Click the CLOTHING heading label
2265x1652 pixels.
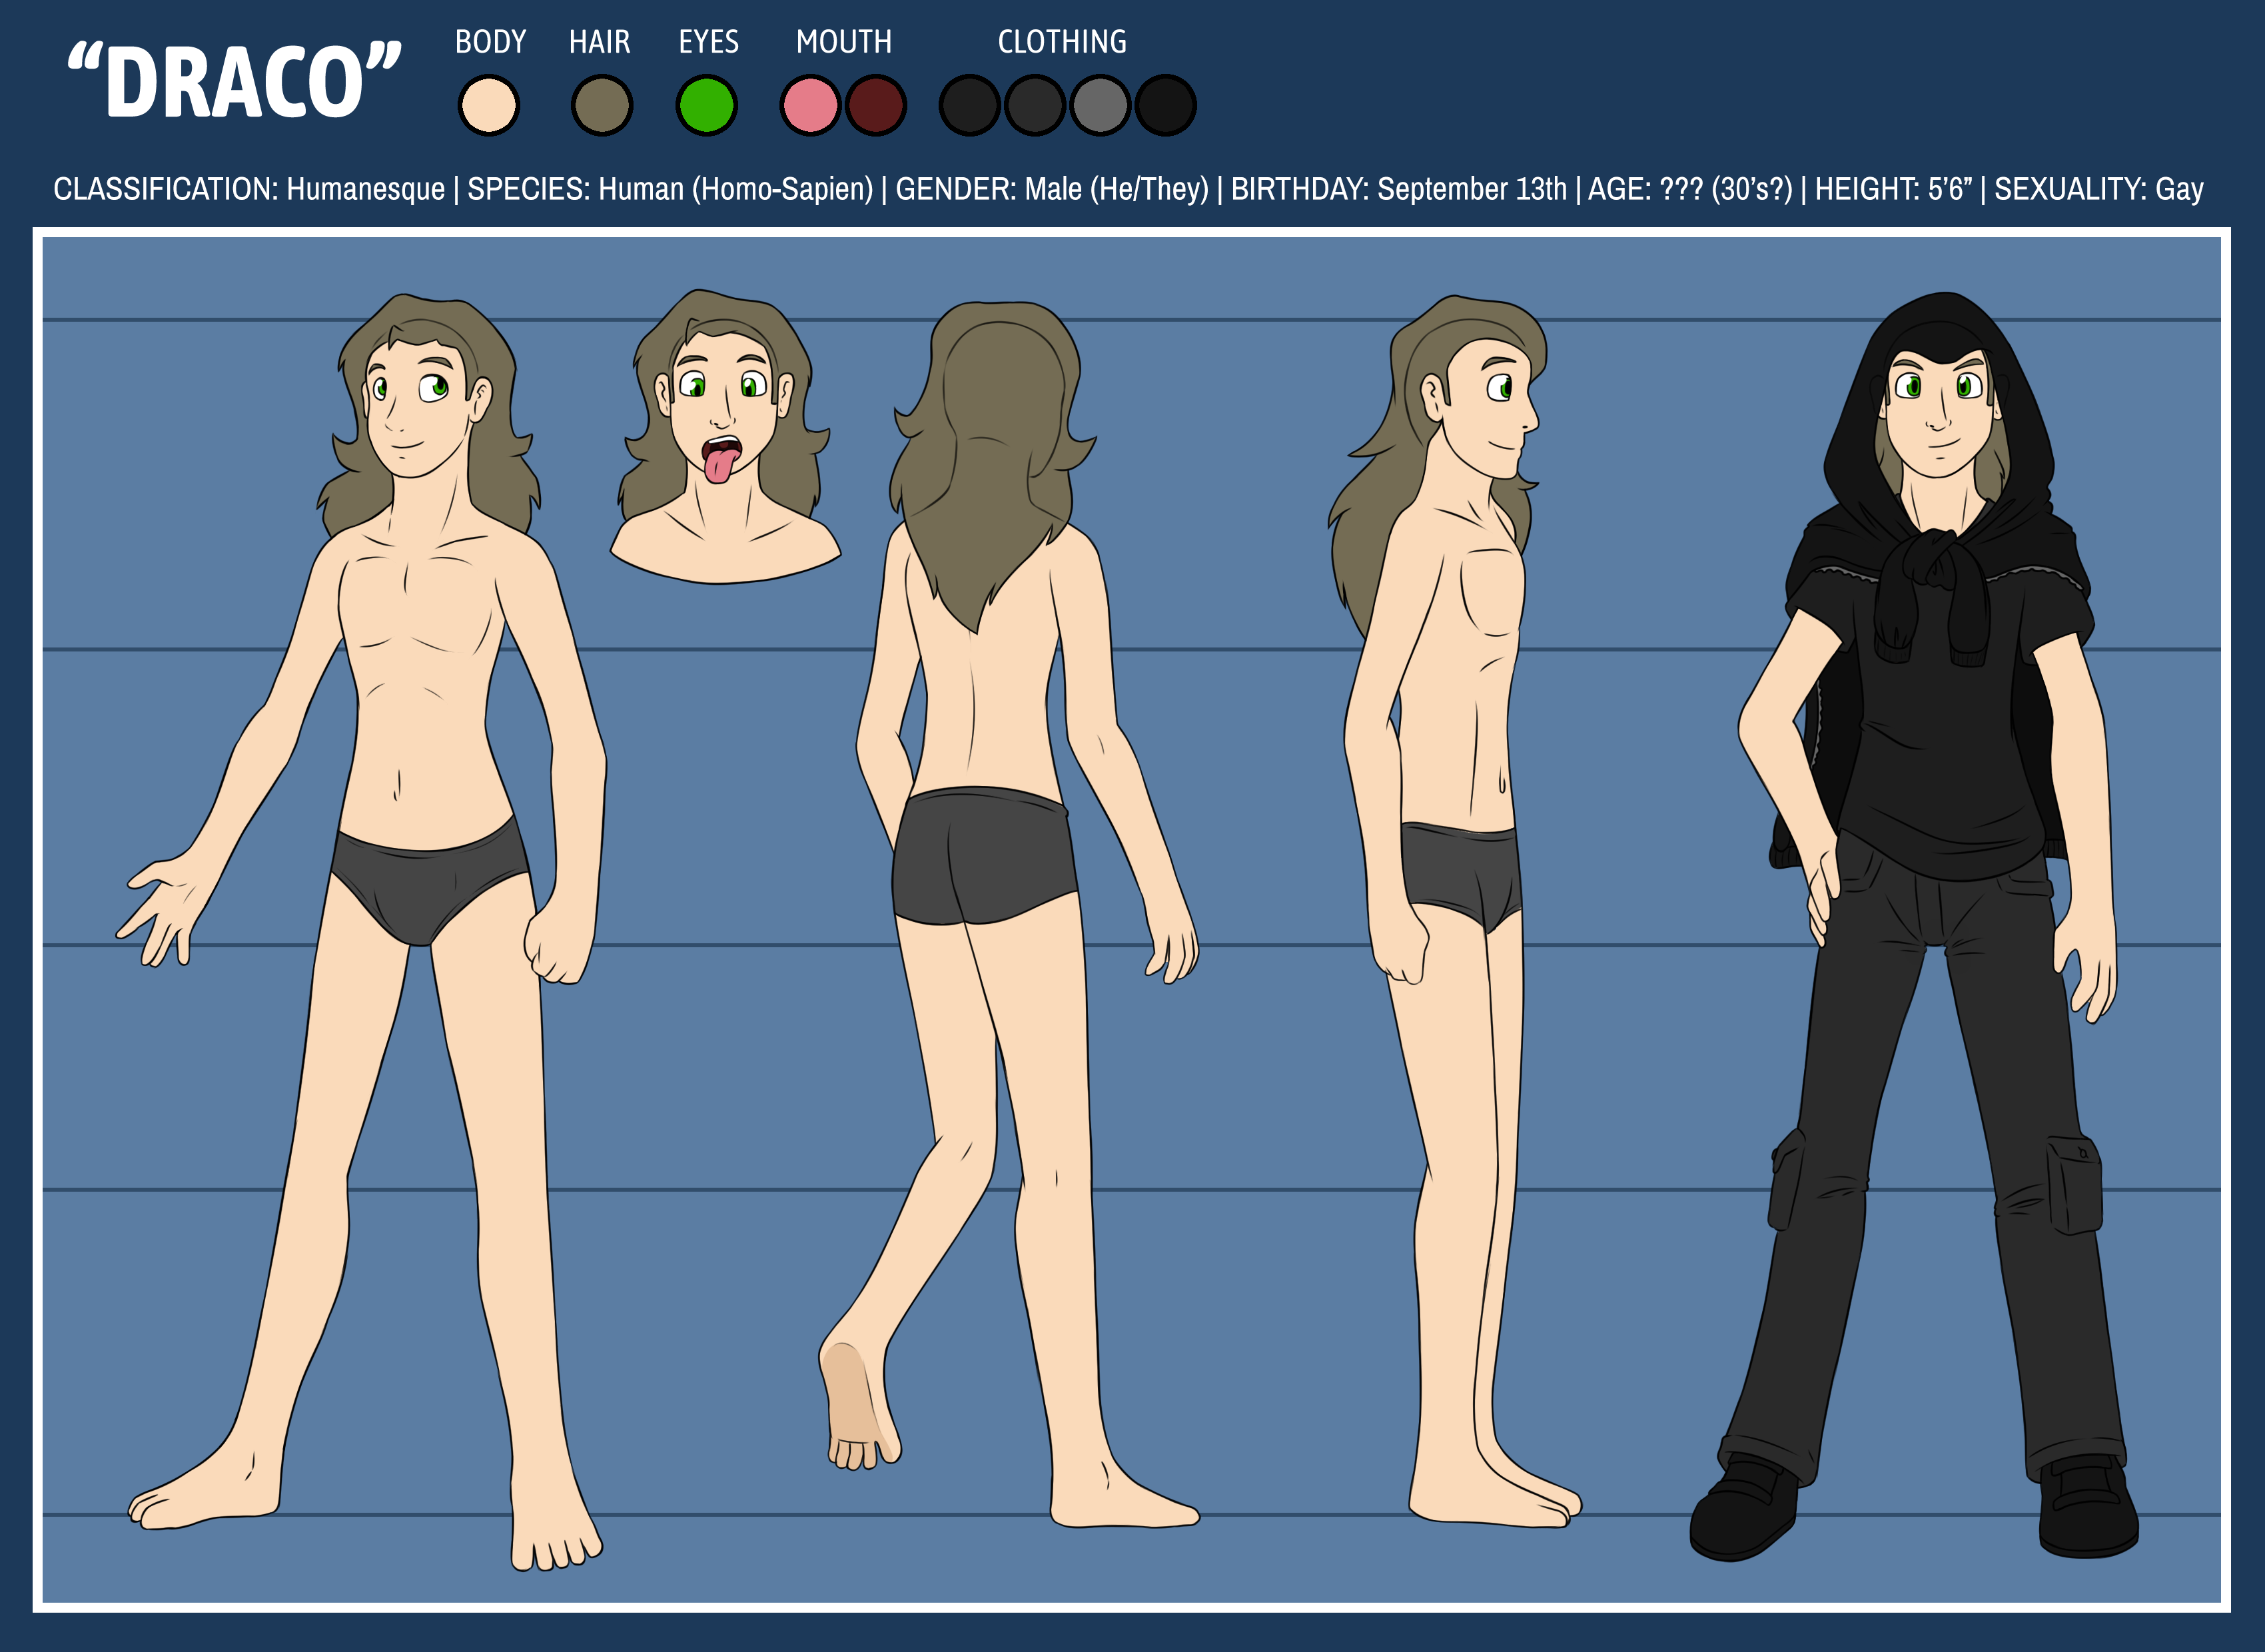(x=1062, y=42)
